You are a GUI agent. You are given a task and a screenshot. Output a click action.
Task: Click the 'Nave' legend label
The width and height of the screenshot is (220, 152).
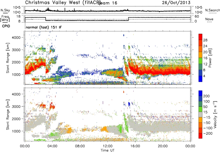tap(209, 19)
